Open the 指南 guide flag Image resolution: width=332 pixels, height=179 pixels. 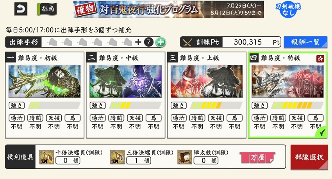(47, 9)
